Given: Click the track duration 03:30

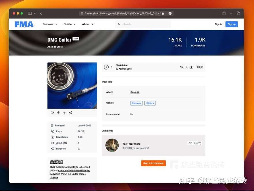Looking at the screenshot, I should (x=200, y=67).
